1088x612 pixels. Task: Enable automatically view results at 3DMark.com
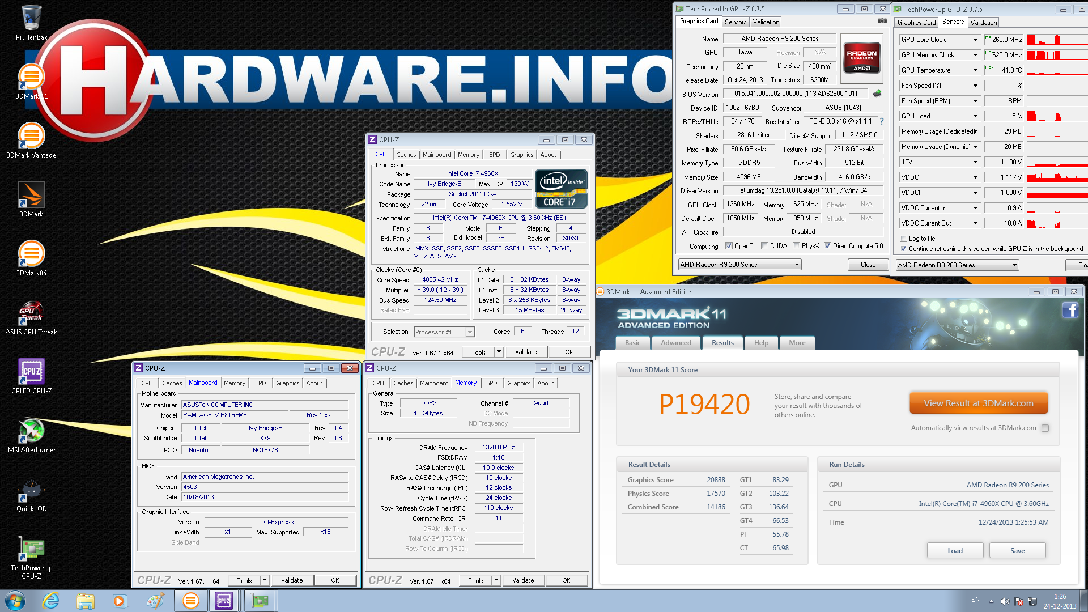1045,428
